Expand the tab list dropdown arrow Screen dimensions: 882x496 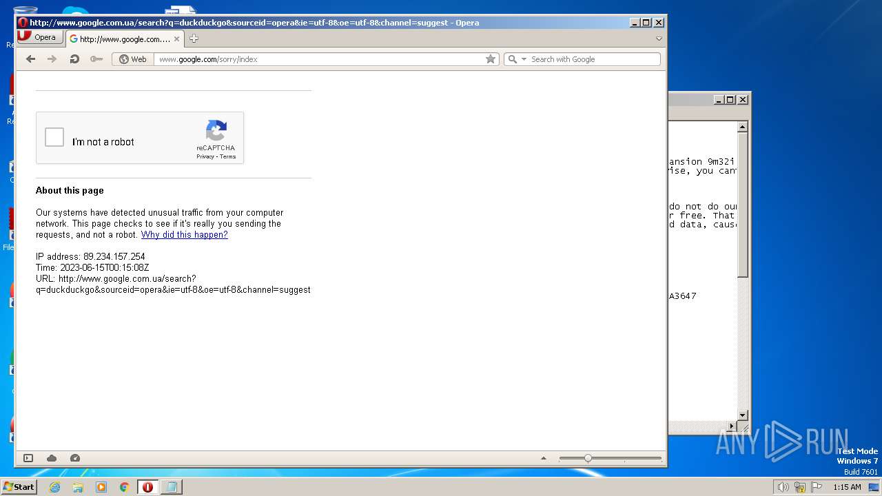pyautogui.click(x=659, y=39)
